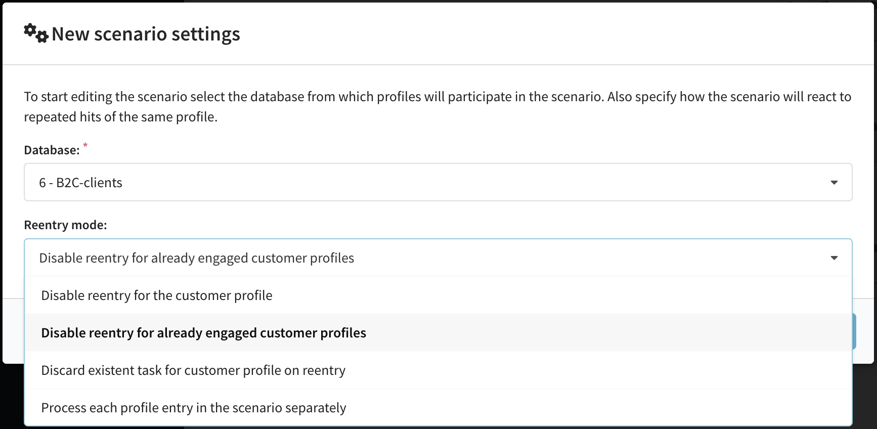The image size is (877, 429).
Task: Click the "Reentry mode:" field label
Action: tap(65, 225)
